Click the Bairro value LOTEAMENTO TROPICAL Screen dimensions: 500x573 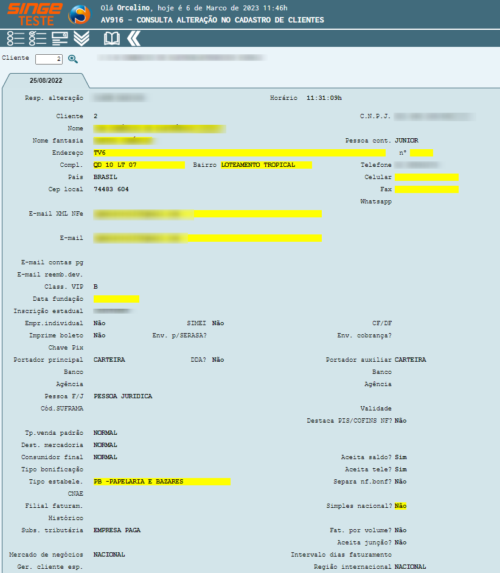(x=266, y=165)
